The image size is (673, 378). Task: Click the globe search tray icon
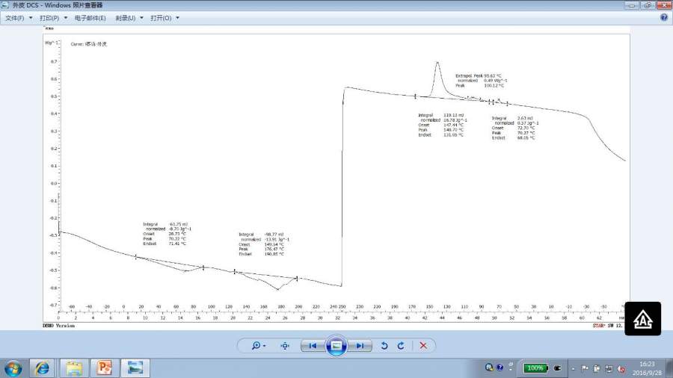point(489,368)
